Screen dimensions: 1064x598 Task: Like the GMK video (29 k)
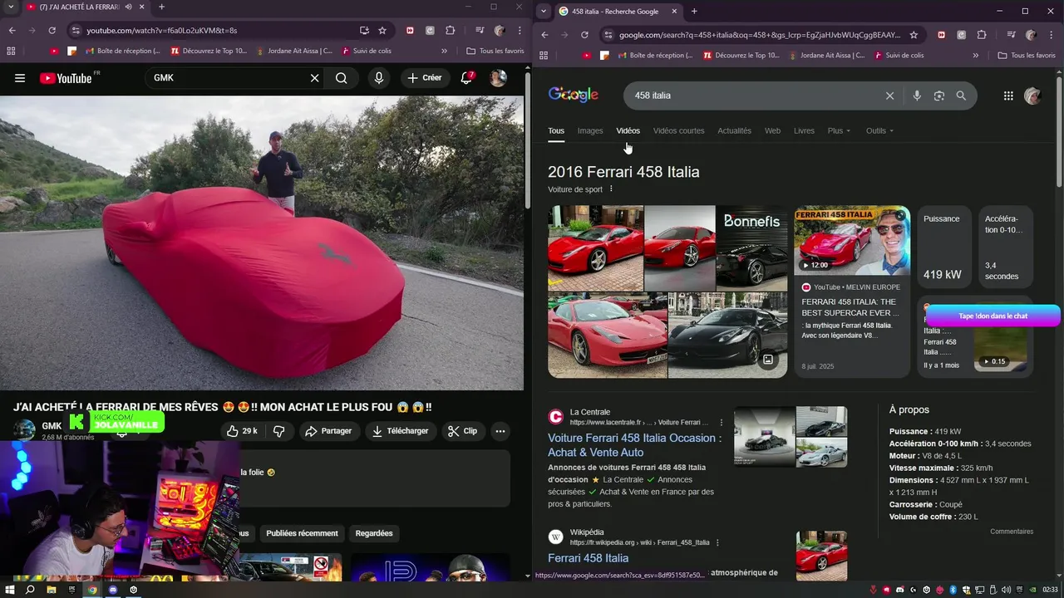(243, 431)
